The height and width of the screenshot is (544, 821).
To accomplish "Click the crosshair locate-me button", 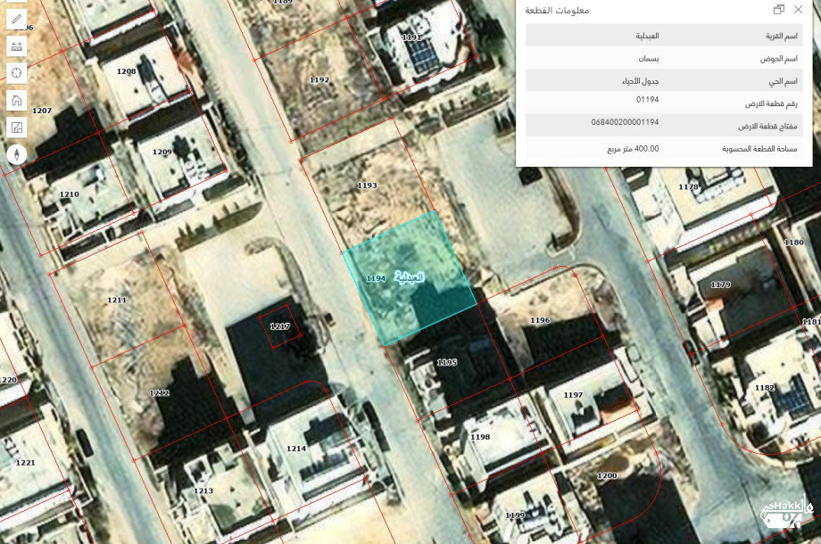I will tap(16, 73).
